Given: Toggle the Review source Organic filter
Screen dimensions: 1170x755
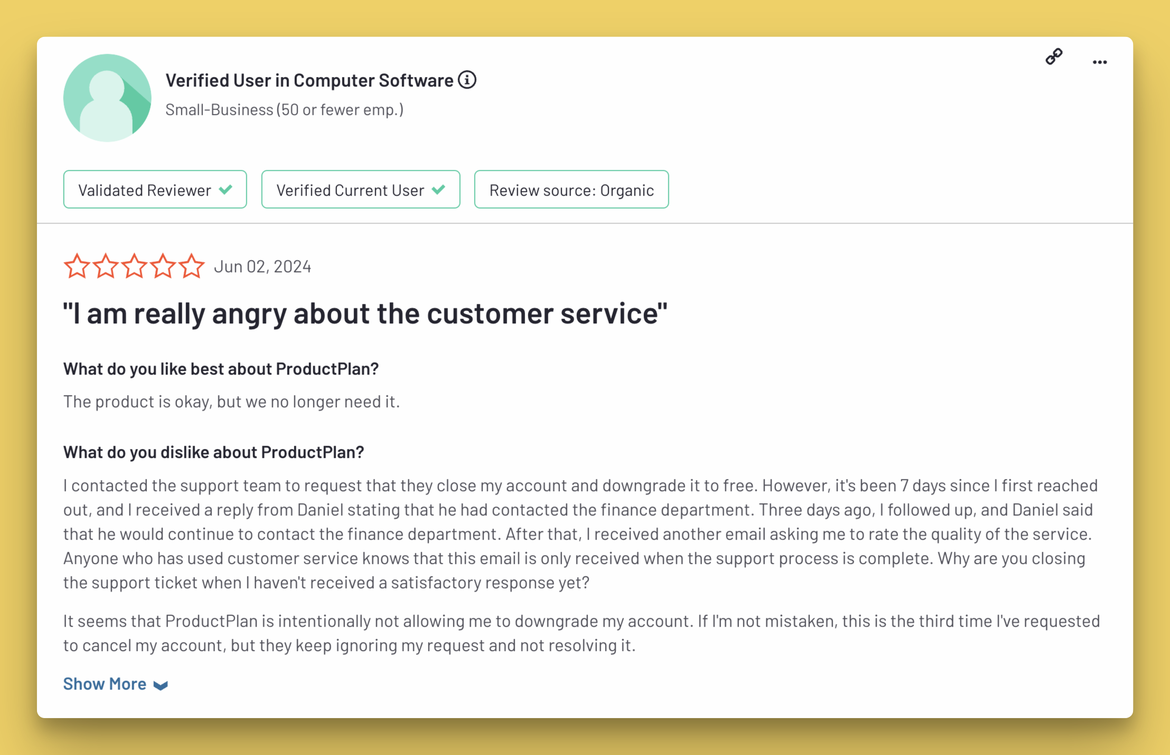Looking at the screenshot, I should [571, 189].
